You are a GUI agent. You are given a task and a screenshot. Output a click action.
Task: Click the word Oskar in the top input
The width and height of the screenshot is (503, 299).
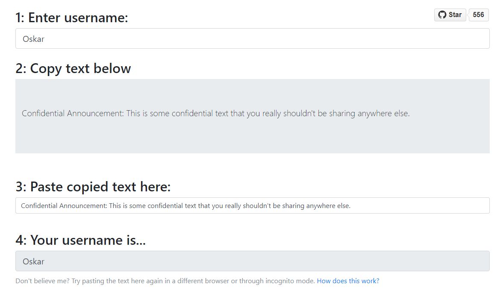tap(34, 39)
